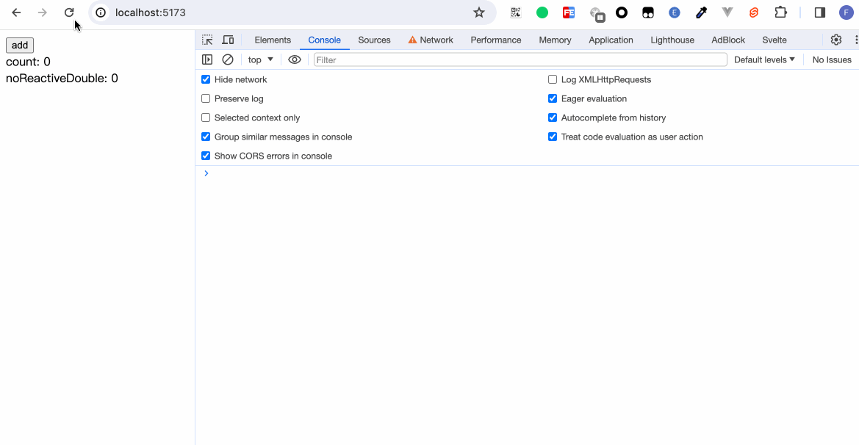Uncheck the Hide network checkbox
The width and height of the screenshot is (859, 445).
(206, 79)
